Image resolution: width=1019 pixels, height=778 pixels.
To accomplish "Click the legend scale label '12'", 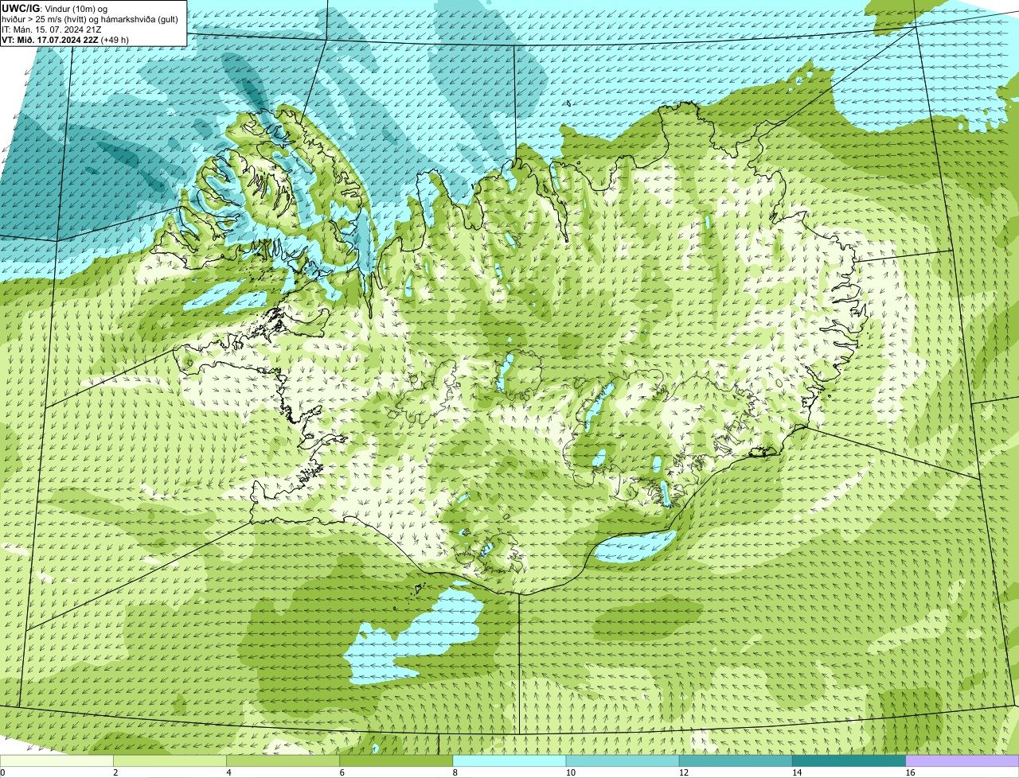I will tap(684, 772).
